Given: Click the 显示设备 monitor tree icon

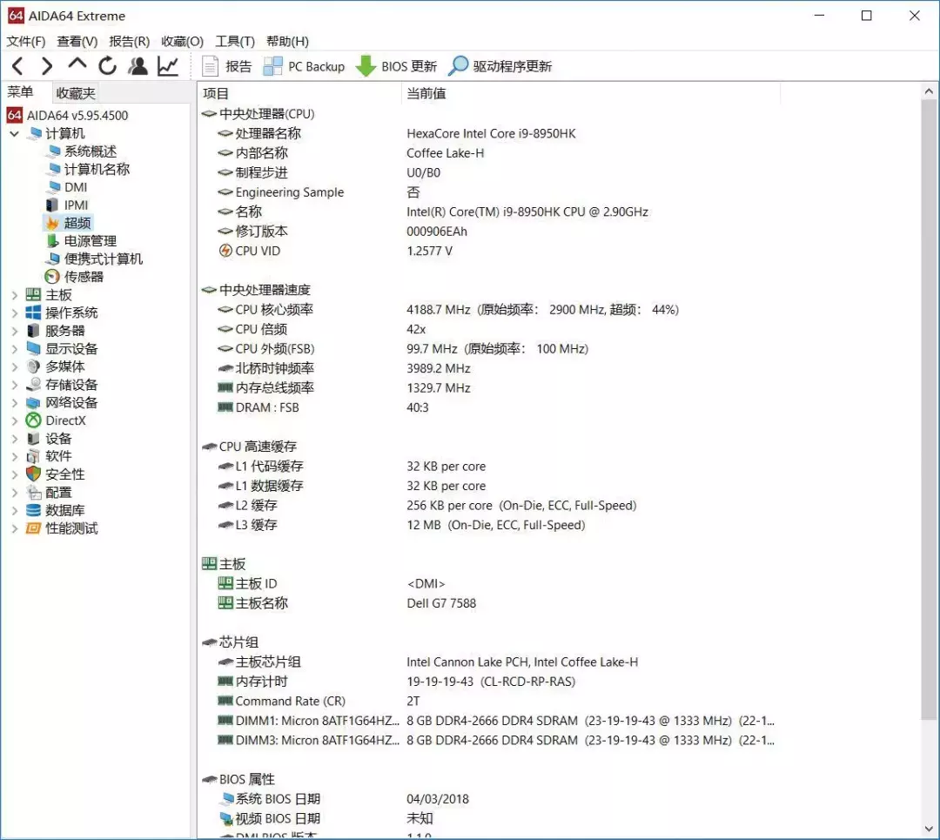Looking at the screenshot, I should (34, 349).
